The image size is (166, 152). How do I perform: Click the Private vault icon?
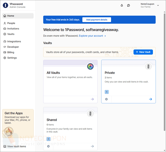[148, 66]
